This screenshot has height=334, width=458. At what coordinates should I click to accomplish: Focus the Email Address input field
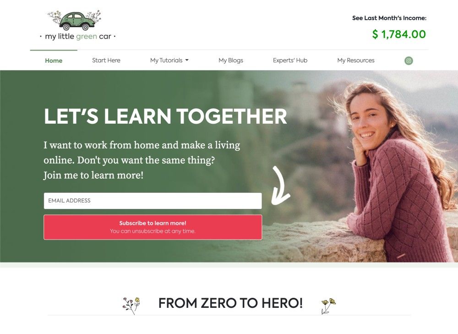click(153, 201)
